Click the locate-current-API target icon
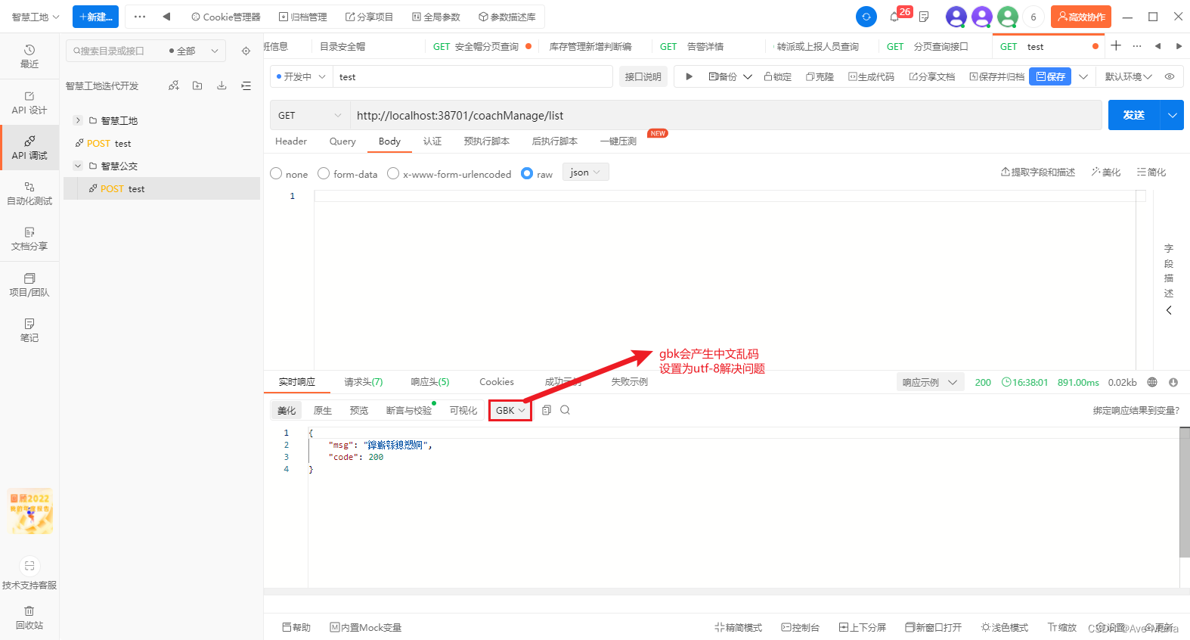The image size is (1190, 640). pyautogui.click(x=246, y=51)
